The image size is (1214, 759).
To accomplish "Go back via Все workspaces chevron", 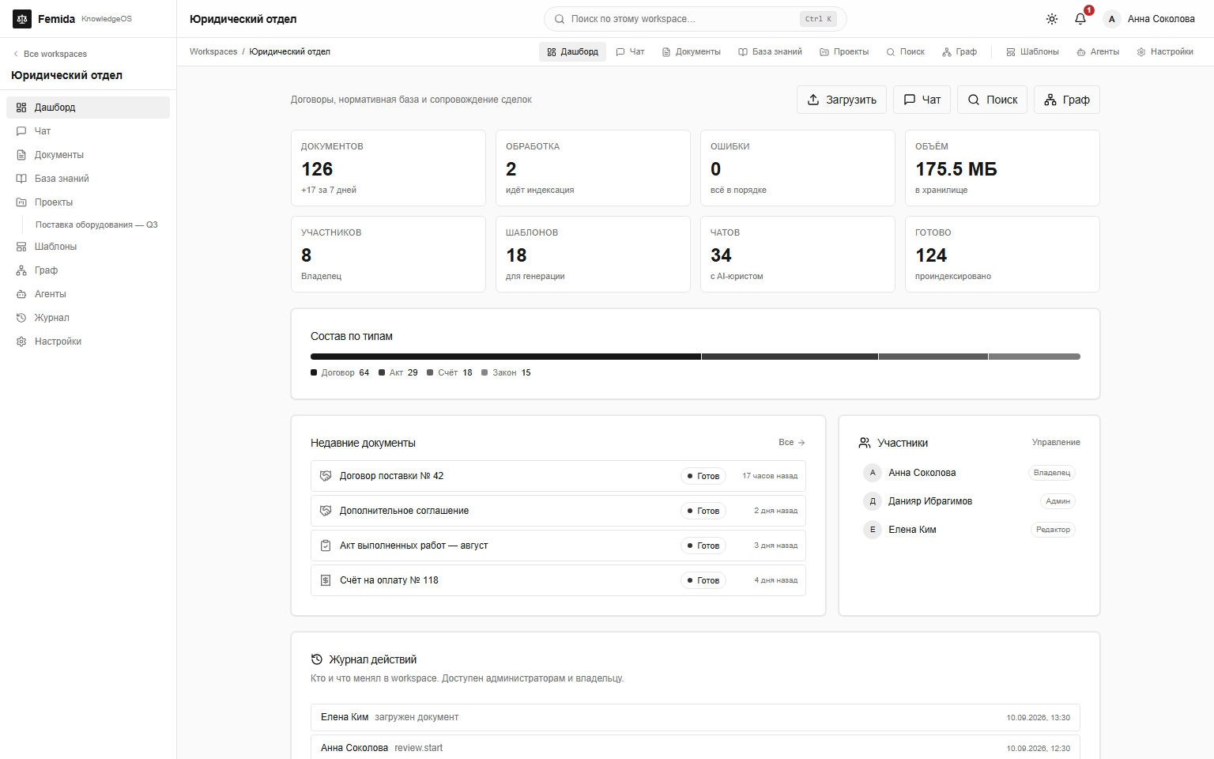I will point(49,54).
